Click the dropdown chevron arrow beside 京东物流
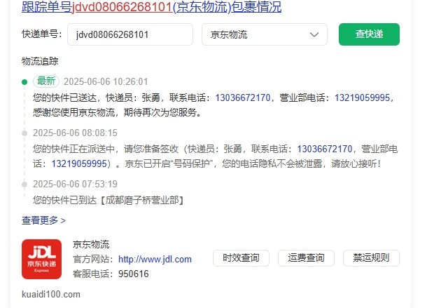This screenshot has height=308, width=427. 314,34
